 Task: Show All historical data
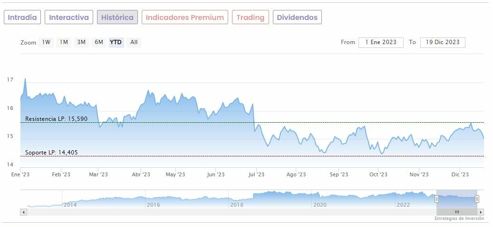[x=134, y=42]
